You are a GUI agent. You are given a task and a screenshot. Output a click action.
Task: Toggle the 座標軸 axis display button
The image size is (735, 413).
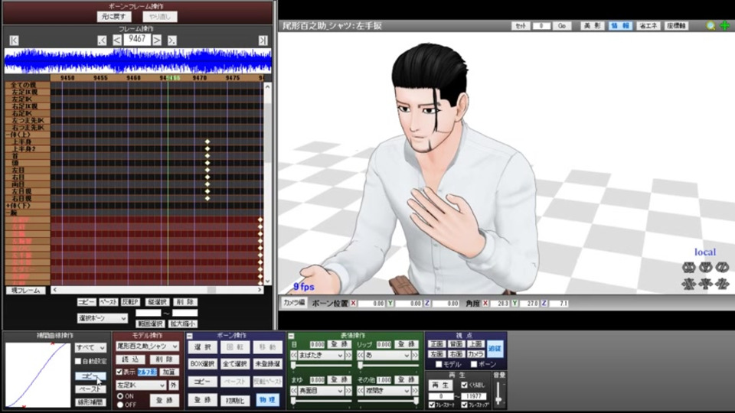tap(676, 26)
